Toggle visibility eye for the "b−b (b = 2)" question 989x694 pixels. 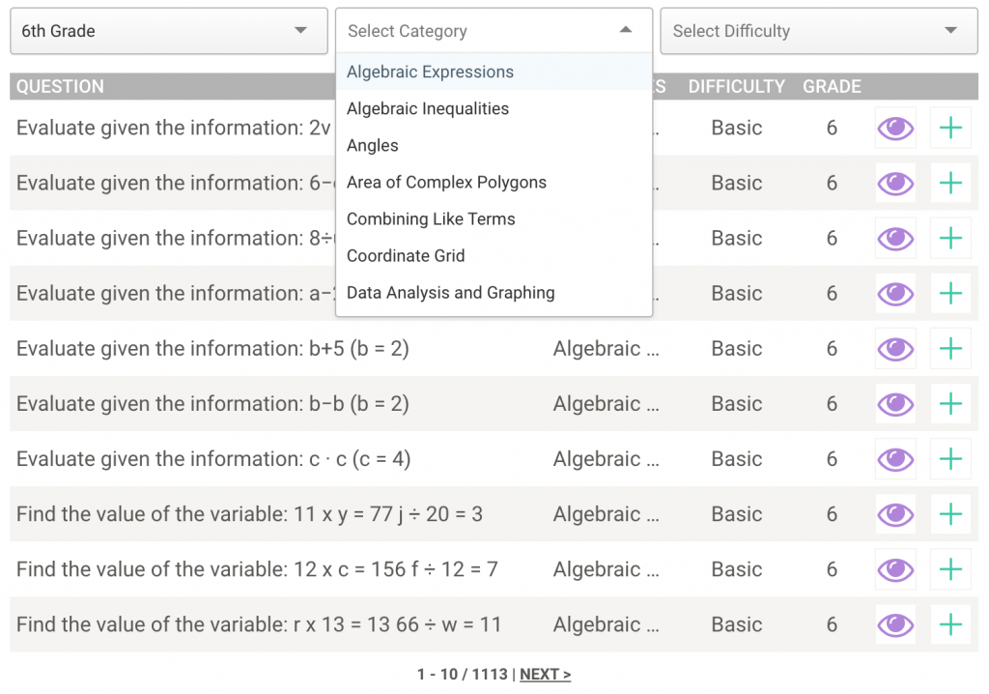point(894,403)
